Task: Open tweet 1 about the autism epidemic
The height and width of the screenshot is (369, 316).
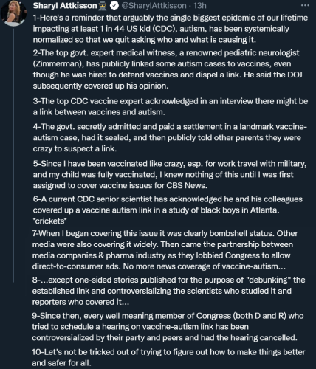Action: click(171, 29)
